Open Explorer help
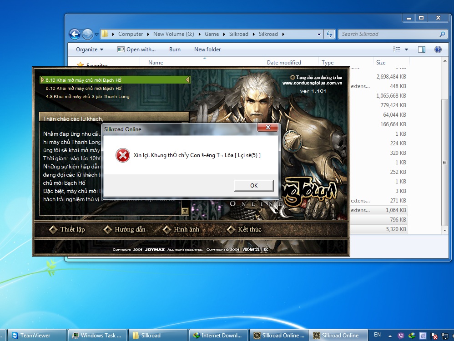 (x=438, y=49)
